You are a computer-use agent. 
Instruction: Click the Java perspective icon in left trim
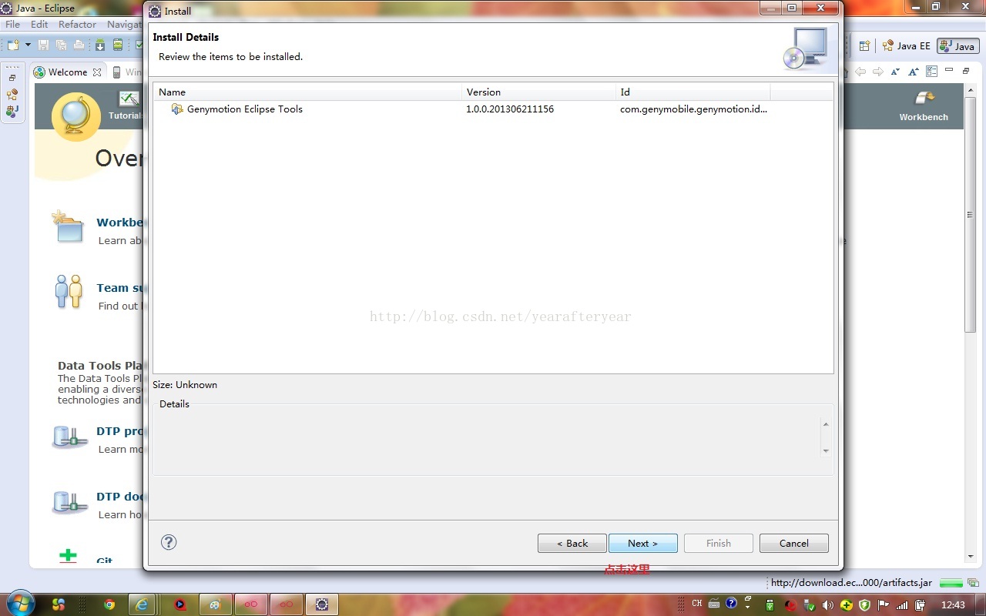pos(12,111)
